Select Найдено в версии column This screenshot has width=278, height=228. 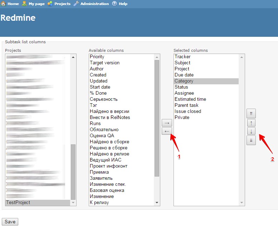[x=122, y=111]
